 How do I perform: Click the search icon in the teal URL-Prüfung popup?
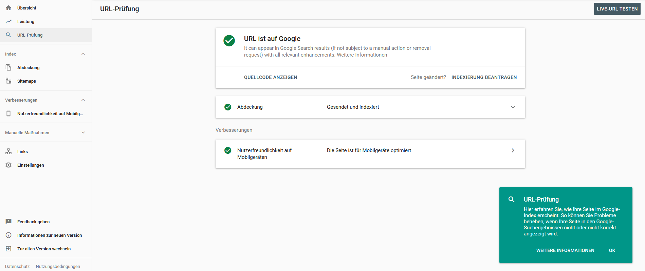512,200
